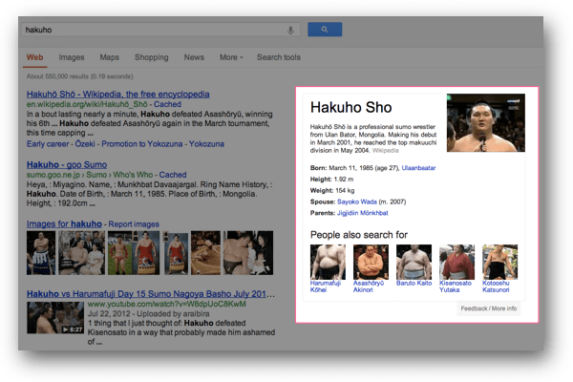Open the Asashōryū Akinori name link
The height and width of the screenshot is (382, 573).
369,286
